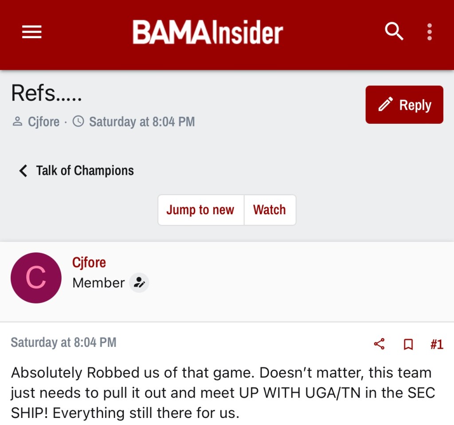Bookmark post number one
The height and width of the screenshot is (425, 454).
(408, 344)
